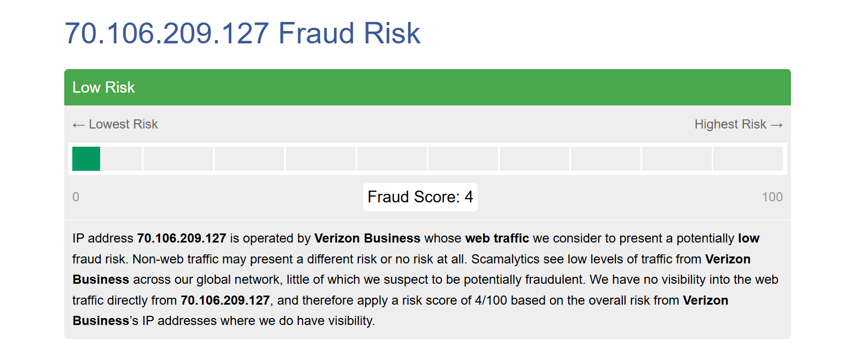Click the 0 scale minimum label
This screenshot has height=348, width=859.
(x=76, y=197)
